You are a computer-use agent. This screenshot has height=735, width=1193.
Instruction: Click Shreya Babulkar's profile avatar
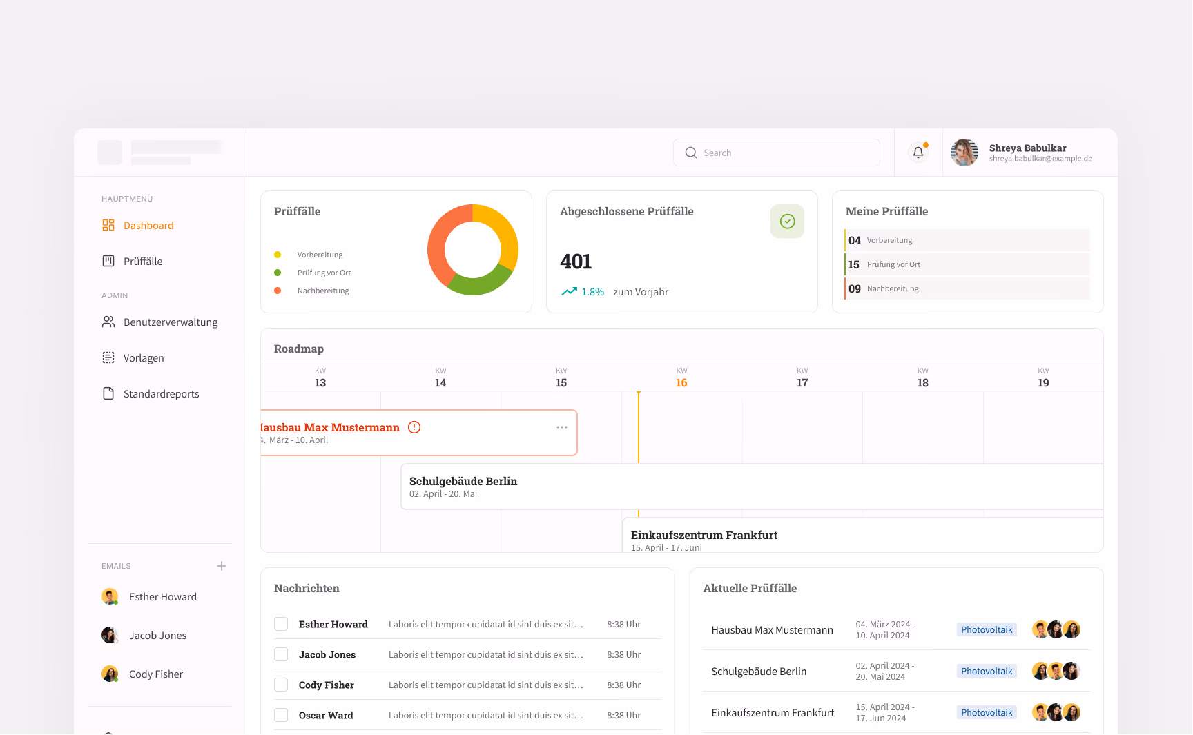click(x=964, y=153)
